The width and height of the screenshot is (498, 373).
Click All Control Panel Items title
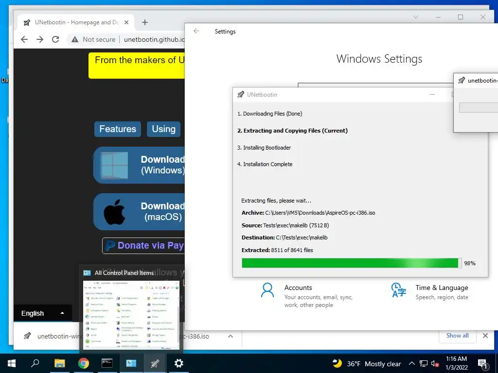(124, 273)
